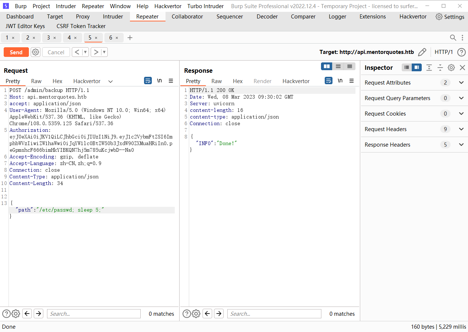Open Request search help icon
468x332 pixels.
pos(6,314)
